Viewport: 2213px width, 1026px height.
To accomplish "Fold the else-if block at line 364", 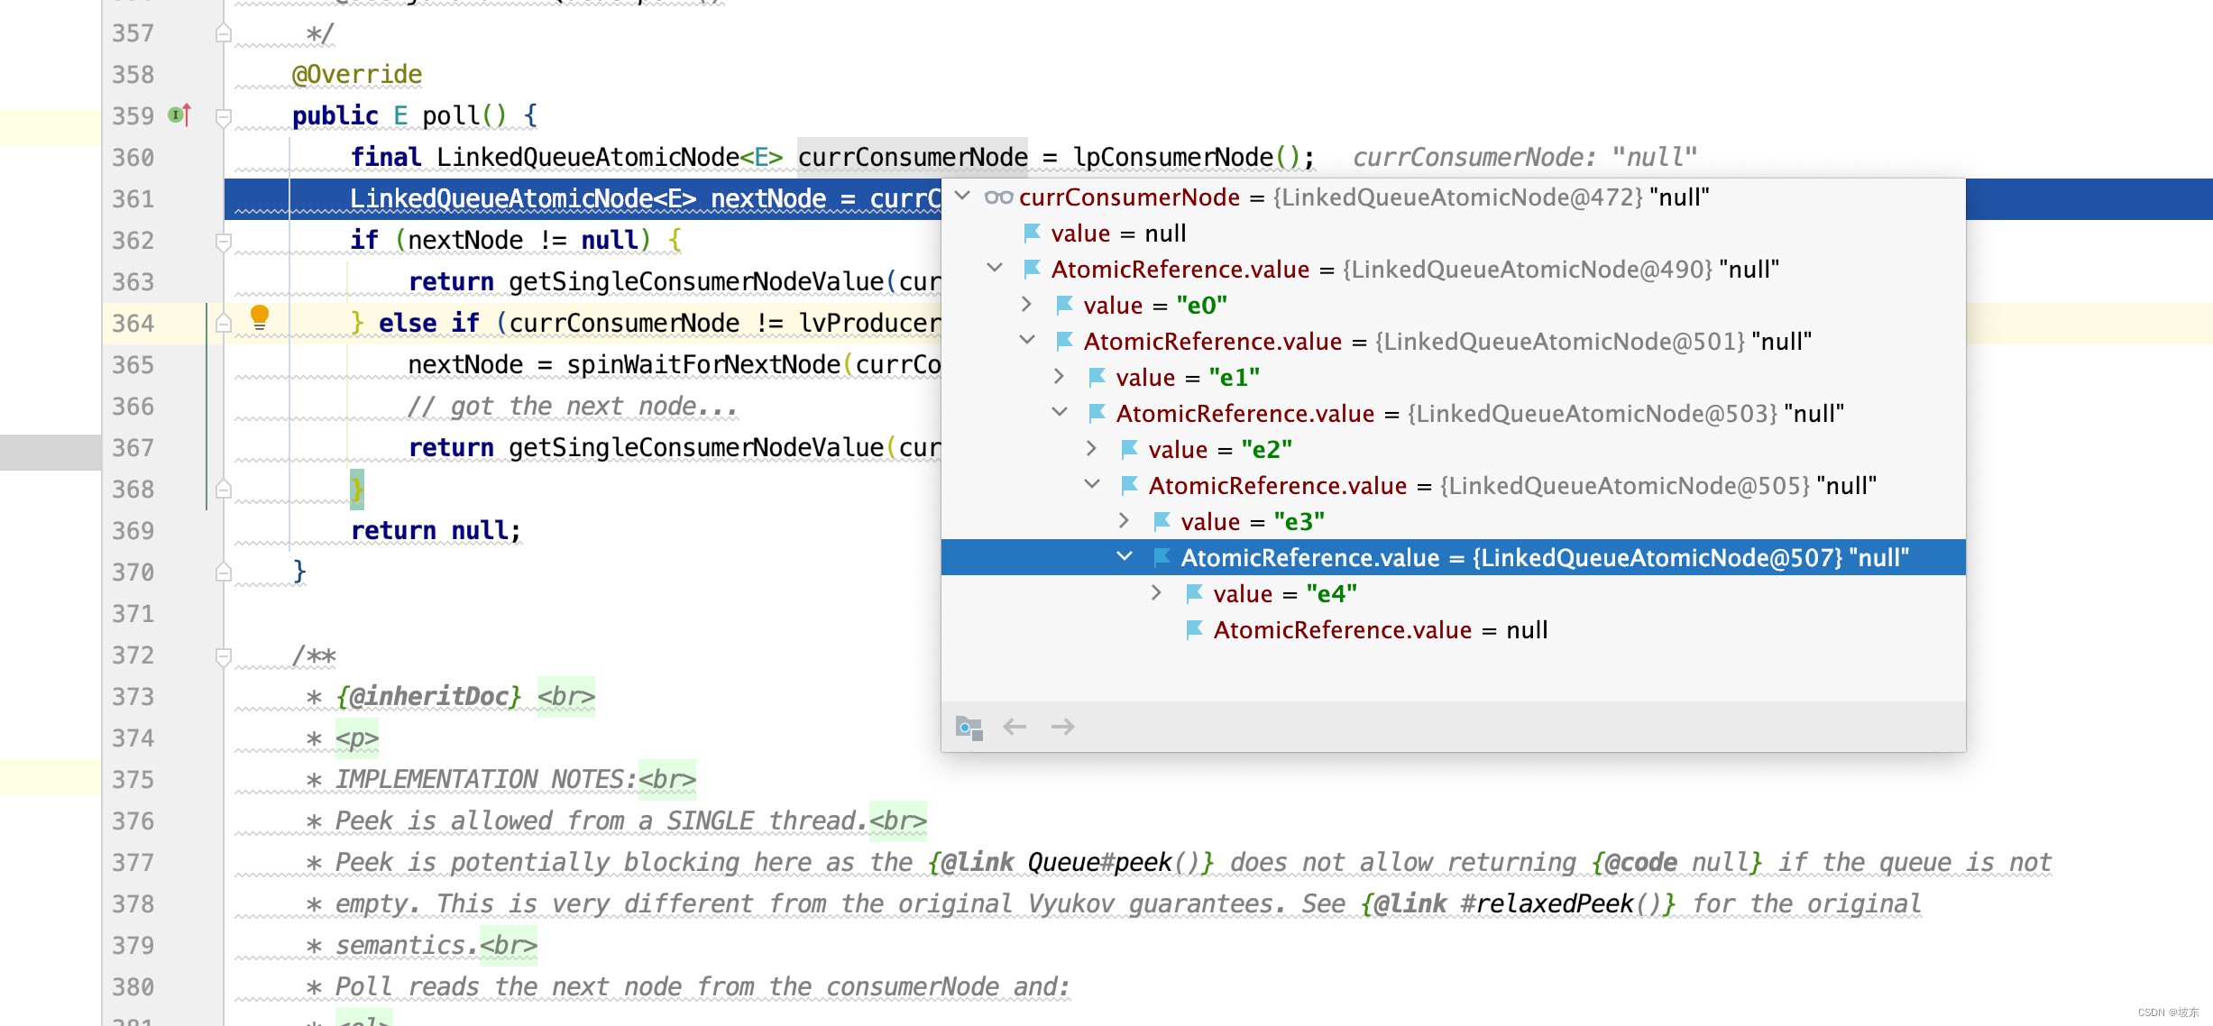I will coord(224,323).
